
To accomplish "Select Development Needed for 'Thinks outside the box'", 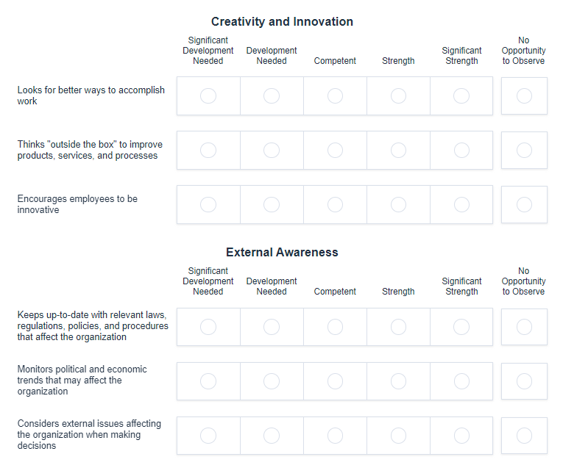I will click(x=272, y=150).
